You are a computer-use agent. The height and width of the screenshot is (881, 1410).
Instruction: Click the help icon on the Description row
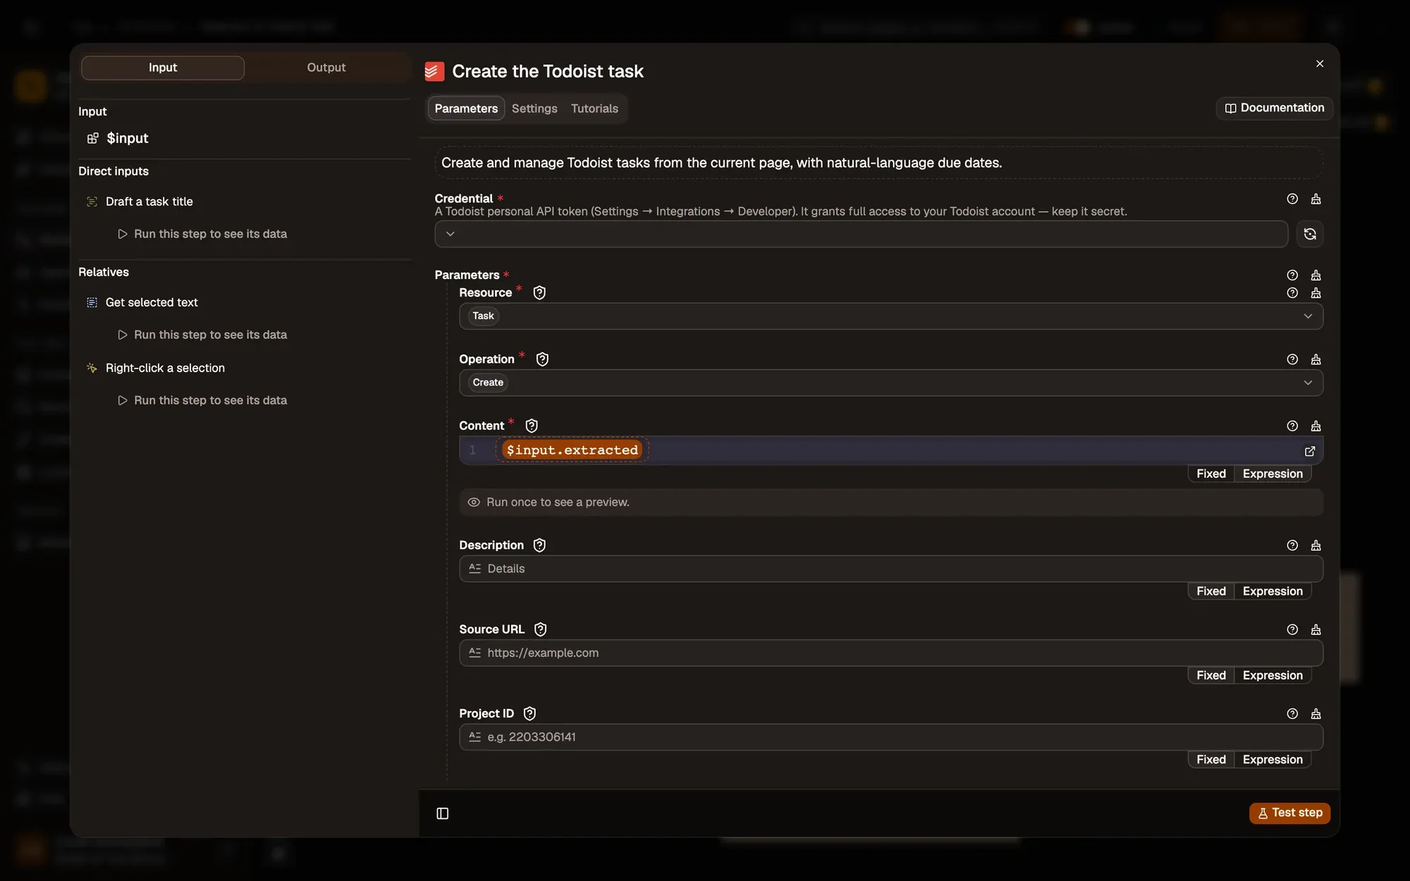click(x=1292, y=546)
